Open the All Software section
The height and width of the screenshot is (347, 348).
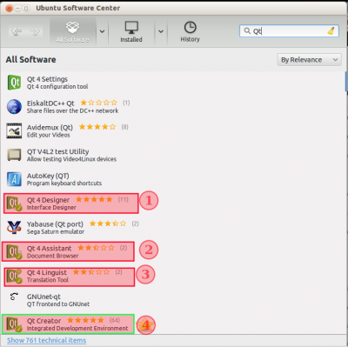click(73, 31)
